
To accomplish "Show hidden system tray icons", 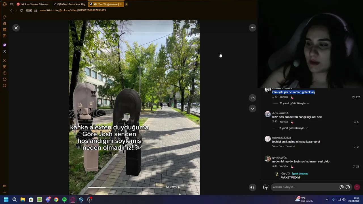I will pyautogui.click(x=327, y=199).
